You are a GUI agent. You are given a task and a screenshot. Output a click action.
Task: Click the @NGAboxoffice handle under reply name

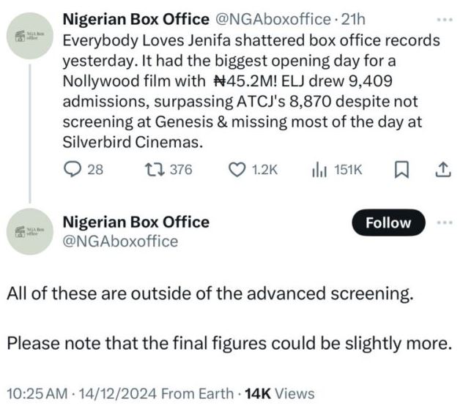(120, 241)
